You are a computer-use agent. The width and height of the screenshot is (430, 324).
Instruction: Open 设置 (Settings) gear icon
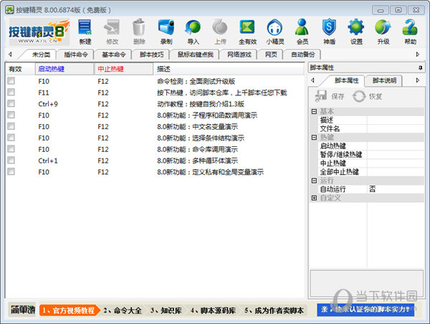coord(356,32)
